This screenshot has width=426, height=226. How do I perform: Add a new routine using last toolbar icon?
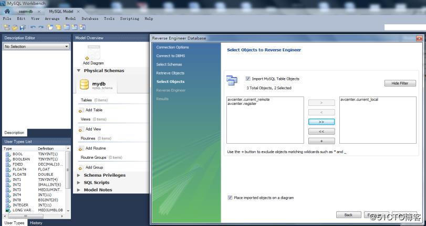82,27
